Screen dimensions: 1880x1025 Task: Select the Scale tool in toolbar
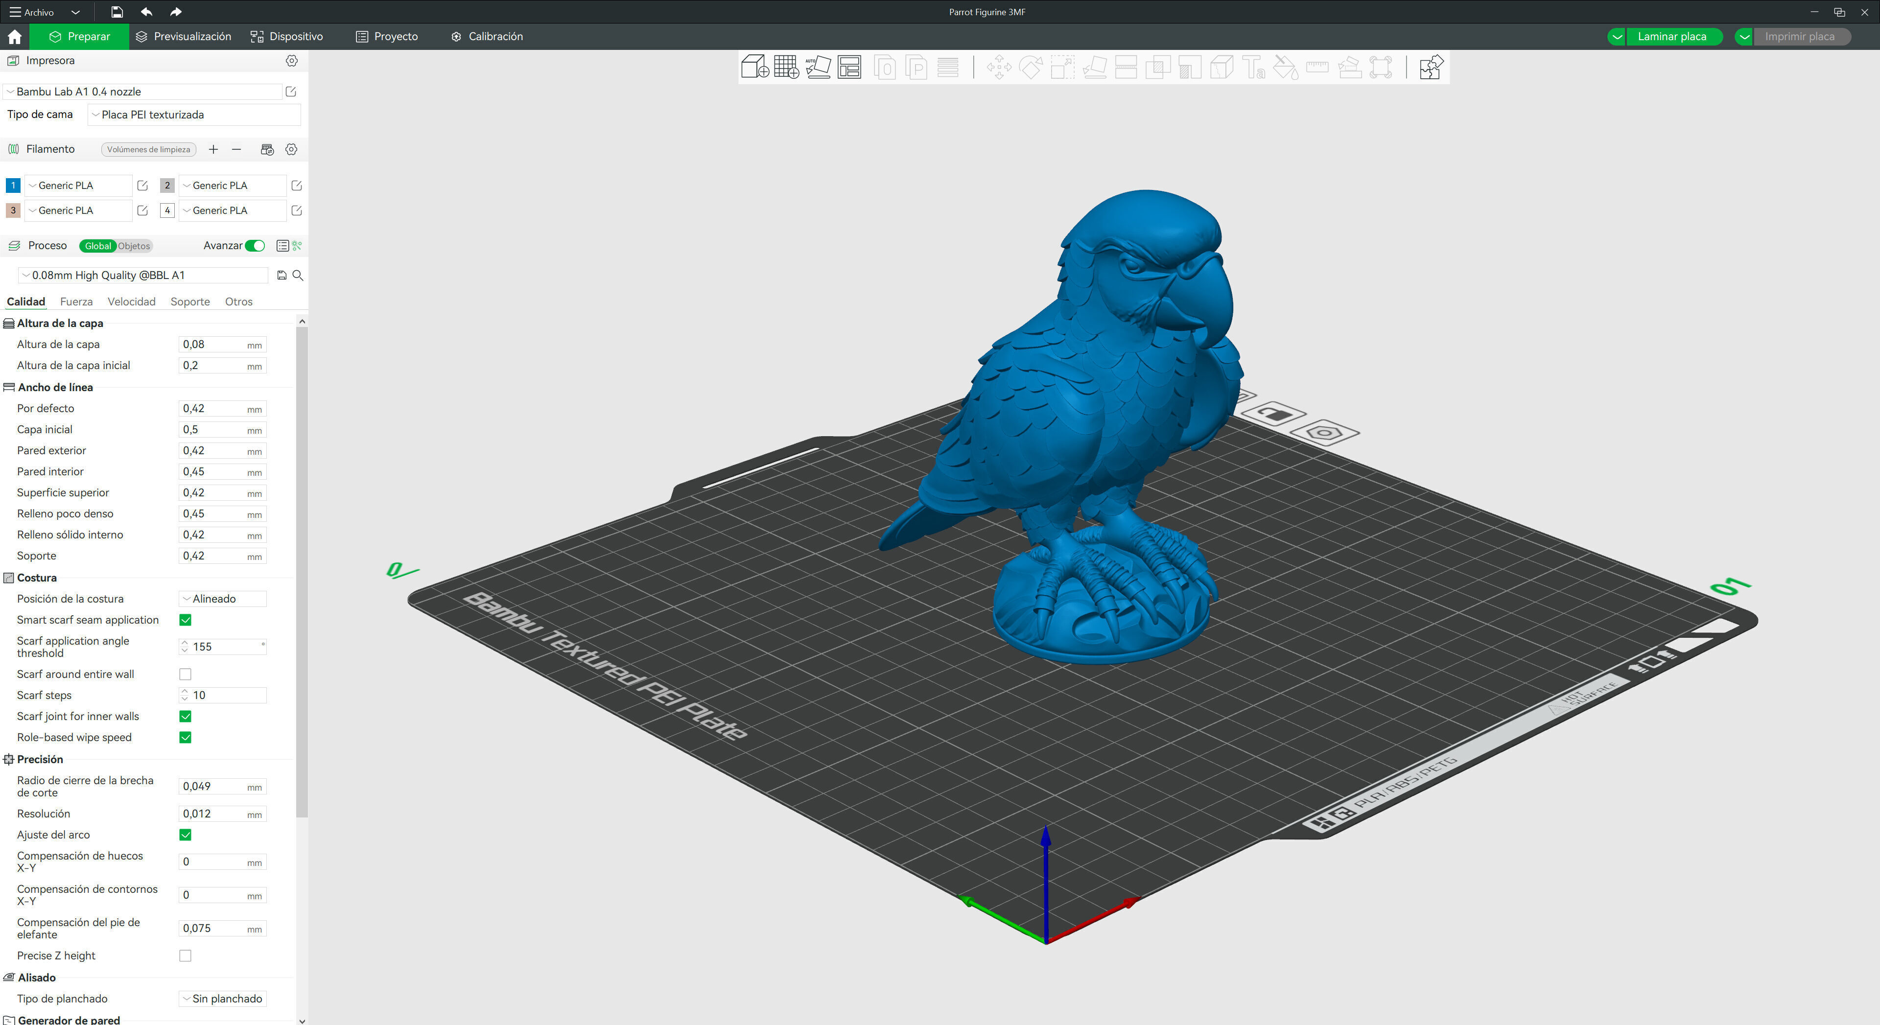[1062, 68]
